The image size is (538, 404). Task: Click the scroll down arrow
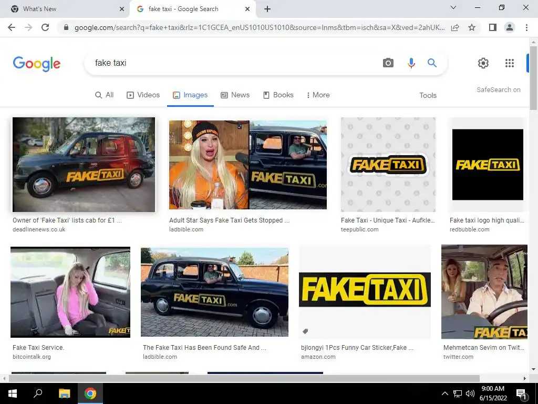[533, 370]
